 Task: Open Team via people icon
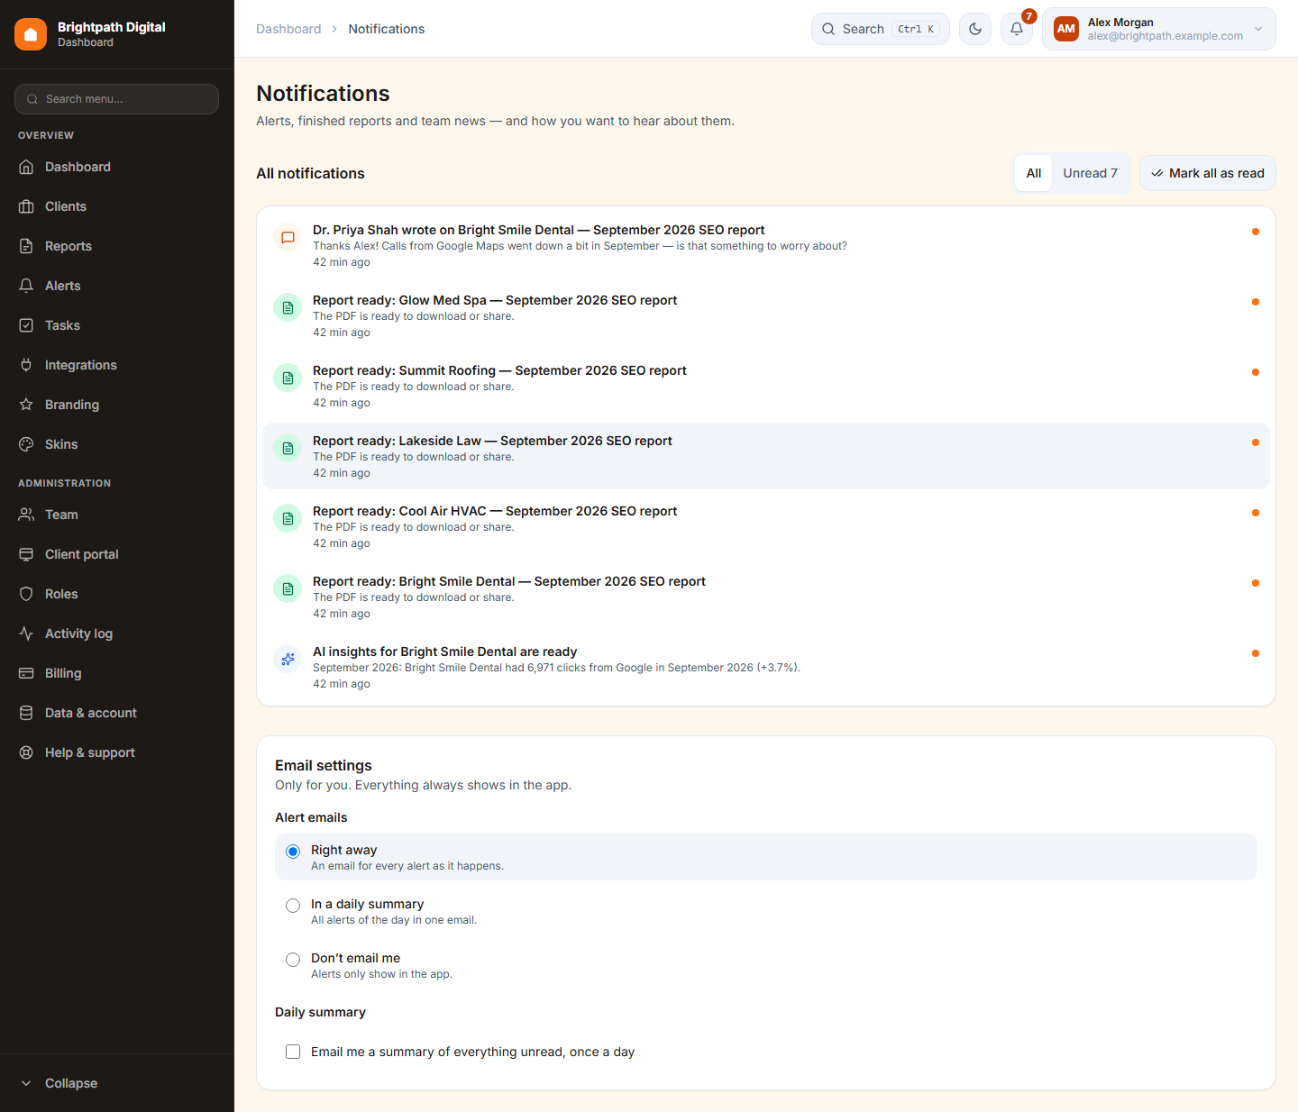click(x=26, y=515)
